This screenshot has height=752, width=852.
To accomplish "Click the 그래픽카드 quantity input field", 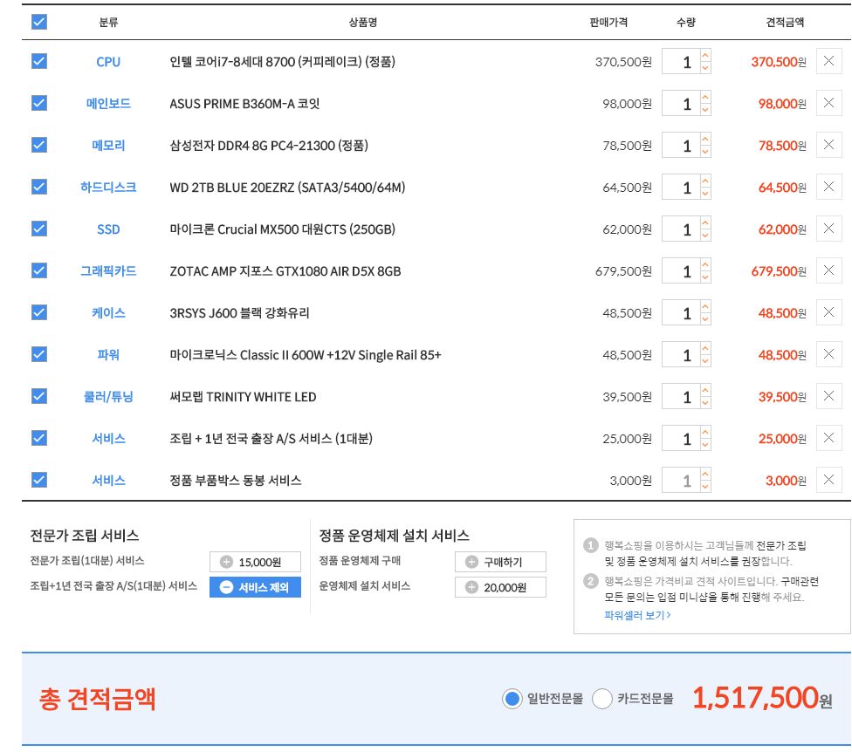I will 681,271.
